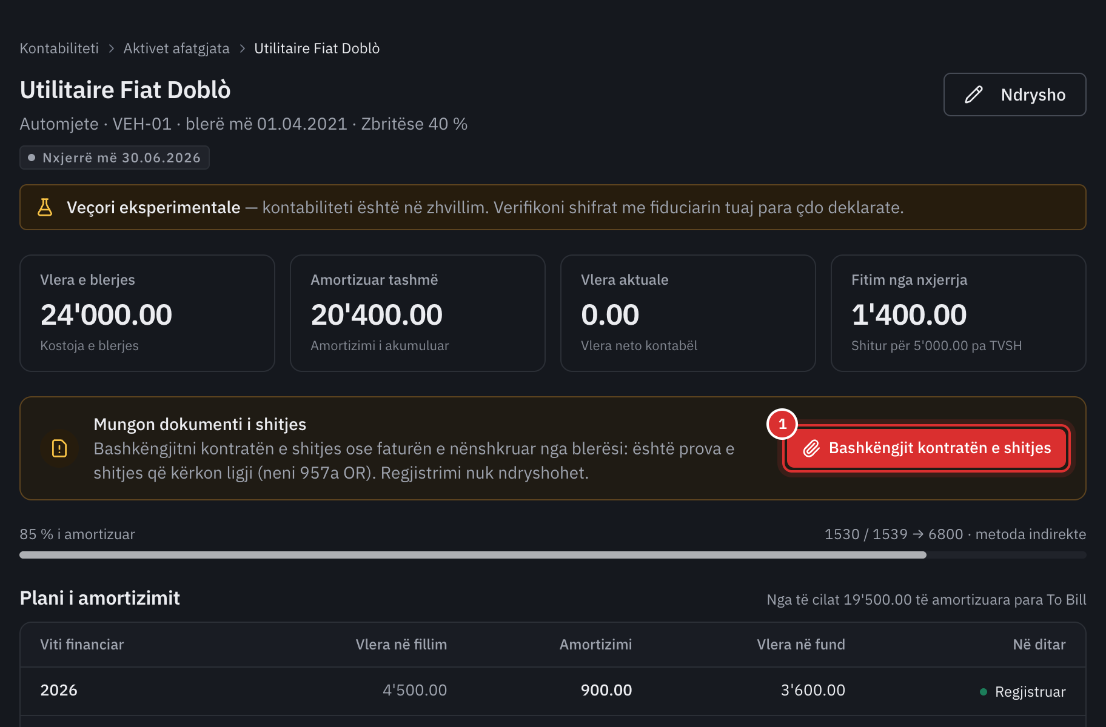Screen dimensions: 1106x727
Task: Select the Fitim nga nxjerrja card
Action: pos(959,313)
